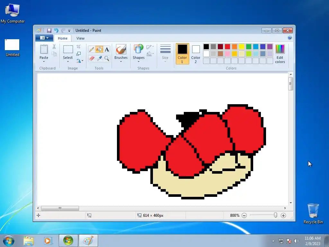Image resolution: width=329 pixels, height=247 pixels.
Task: Click the Paint taskbar button
Action: point(88,241)
